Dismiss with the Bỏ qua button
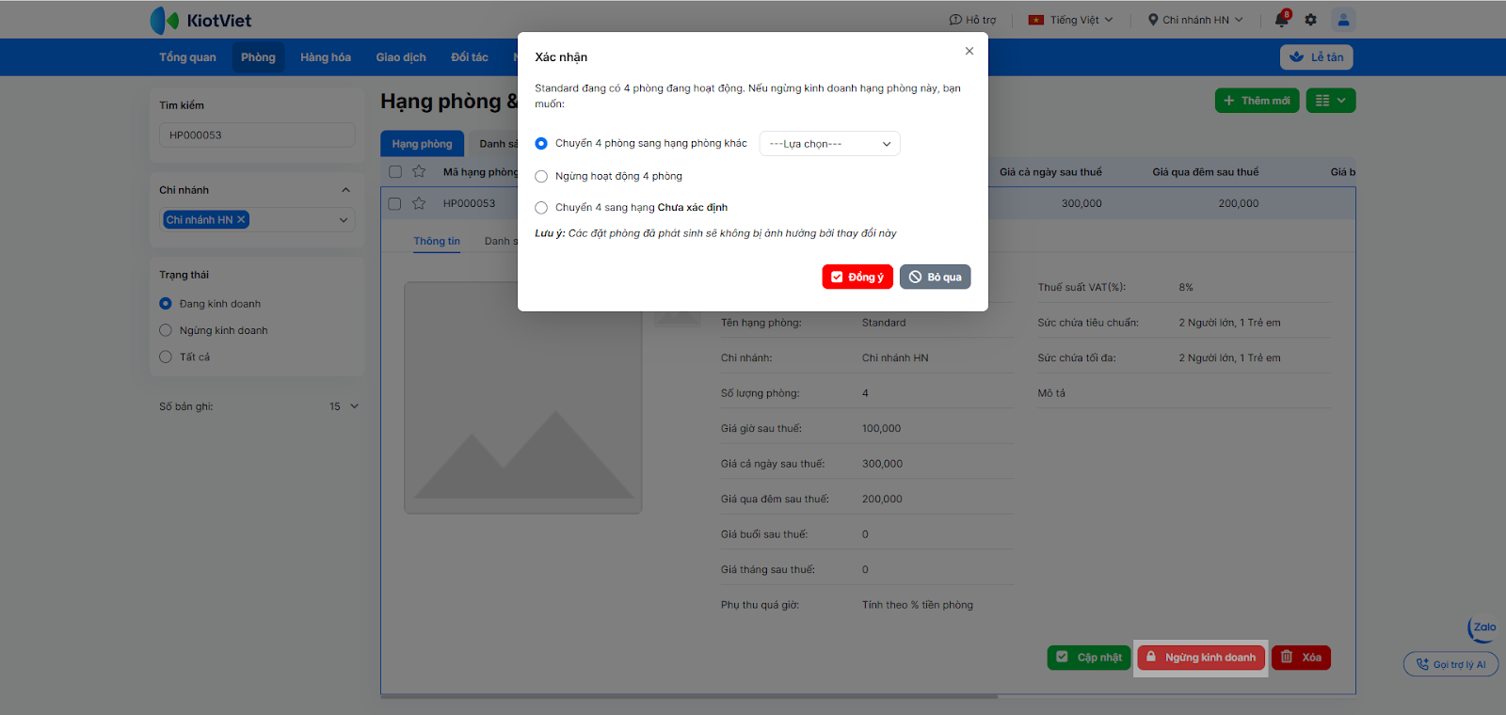 click(x=935, y=278)
